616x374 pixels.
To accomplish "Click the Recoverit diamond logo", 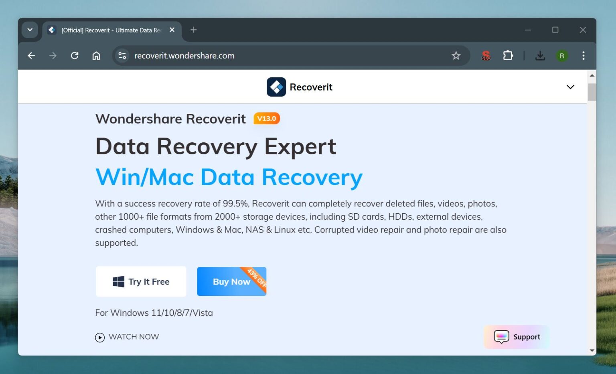I will tap(276, 87).
